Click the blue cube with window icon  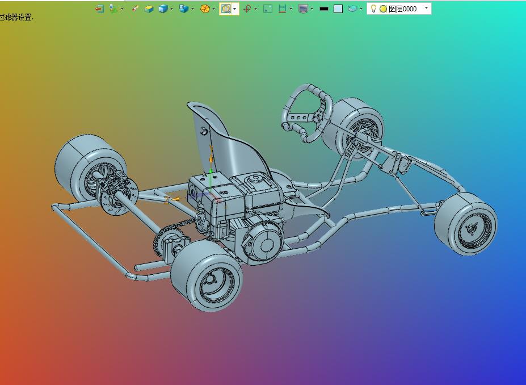pos(184,9)
